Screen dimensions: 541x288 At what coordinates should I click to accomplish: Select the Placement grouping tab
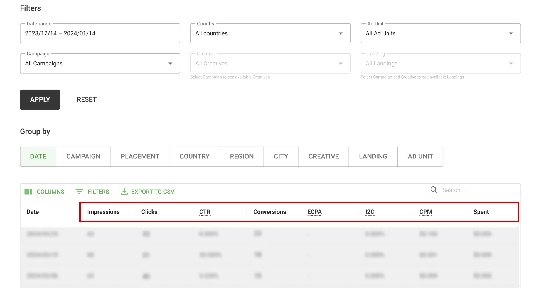pyautogui.click(x=140, y=157)
